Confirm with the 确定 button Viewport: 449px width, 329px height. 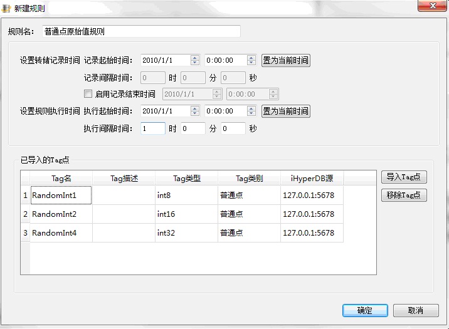pyautogui.click(x=365, y=310)
